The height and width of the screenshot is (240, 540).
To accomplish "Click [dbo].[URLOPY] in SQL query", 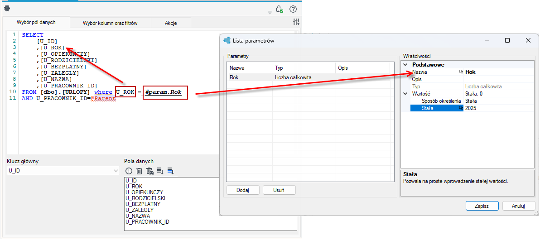I will pos(65,92).
